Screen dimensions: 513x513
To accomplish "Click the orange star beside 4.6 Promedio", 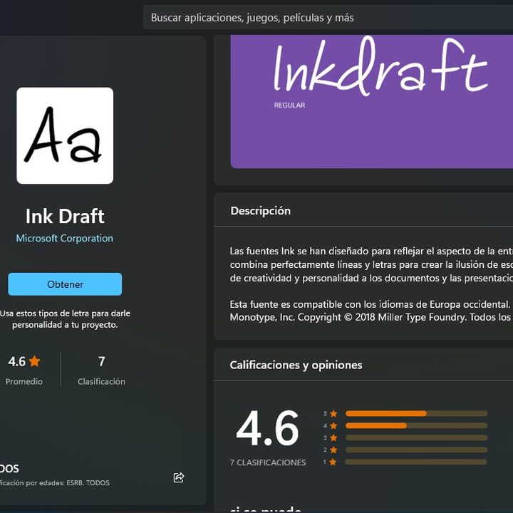I will click(34, 361).
